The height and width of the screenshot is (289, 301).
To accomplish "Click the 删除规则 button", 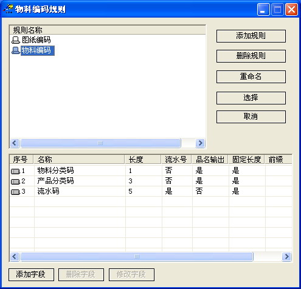I will [x=251, y=56].
